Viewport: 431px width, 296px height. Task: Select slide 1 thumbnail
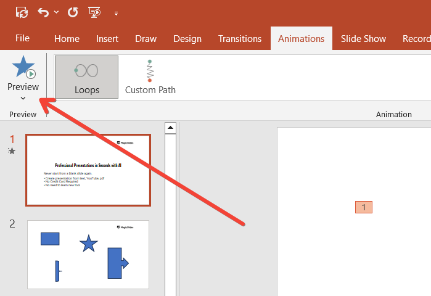pyautogui.click(x=88, y=170)
